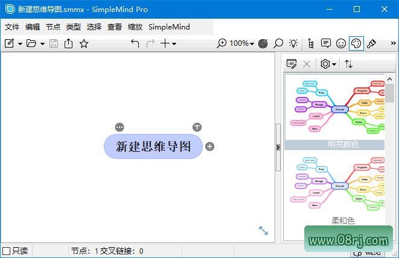Show the outline tree panel
This screenshot has width=399, height=258.
coord(311,43)
